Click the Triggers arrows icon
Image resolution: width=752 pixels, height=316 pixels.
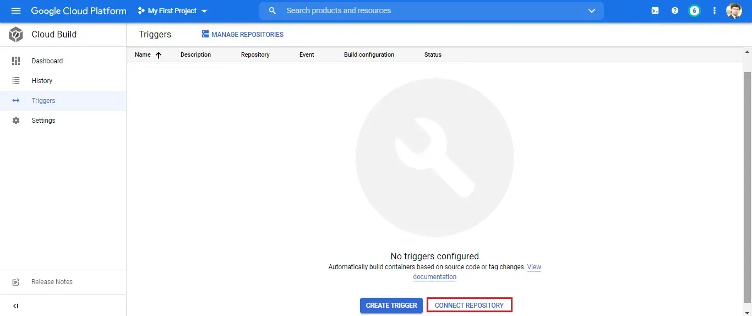click(x=16, y=101)
